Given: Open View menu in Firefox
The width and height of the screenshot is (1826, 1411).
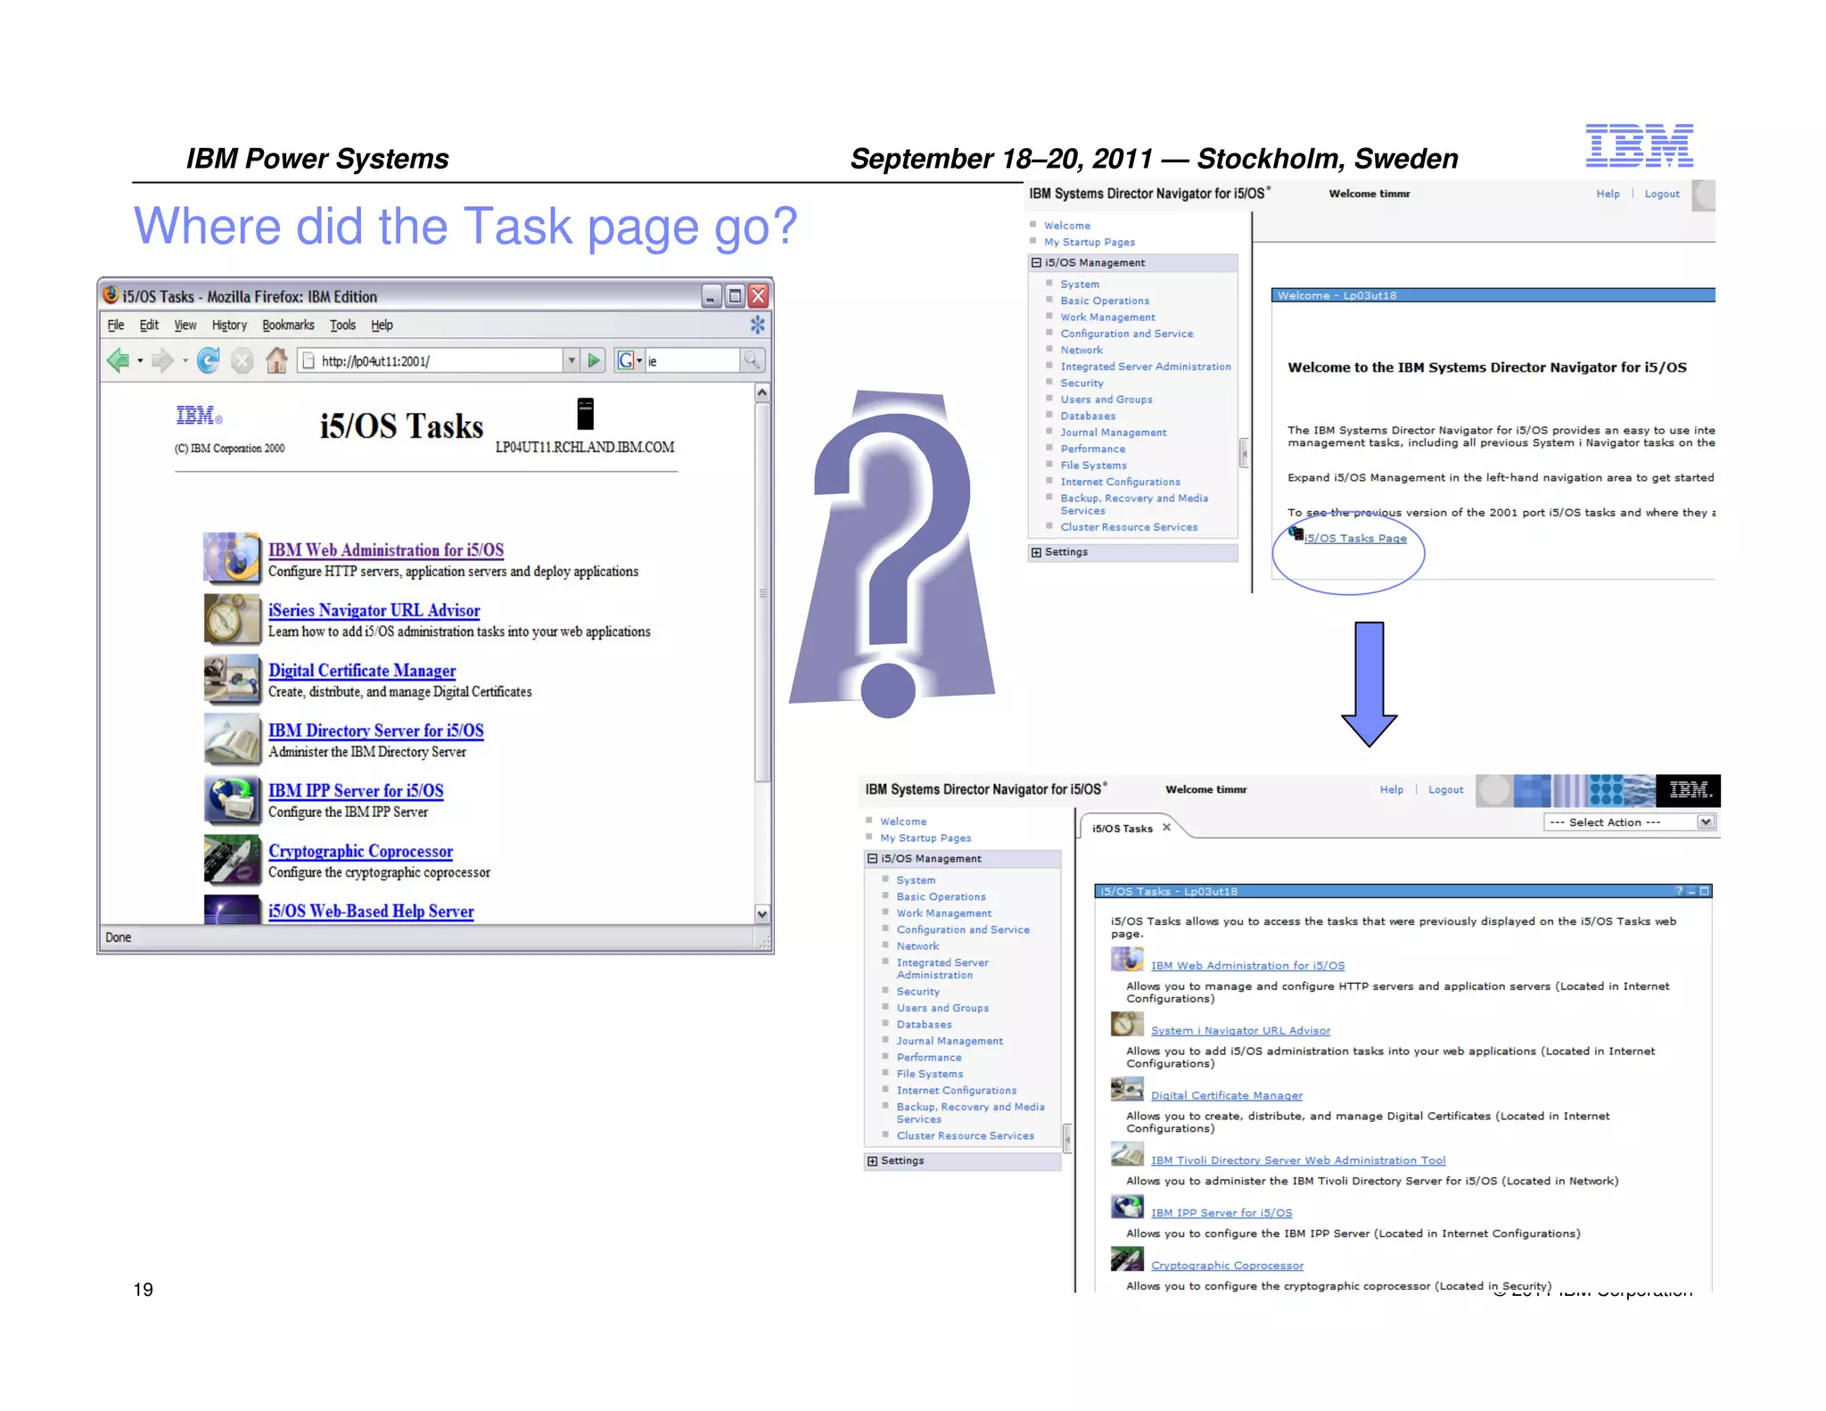Looking at the screenshot, I should click(x=185, y=325).
